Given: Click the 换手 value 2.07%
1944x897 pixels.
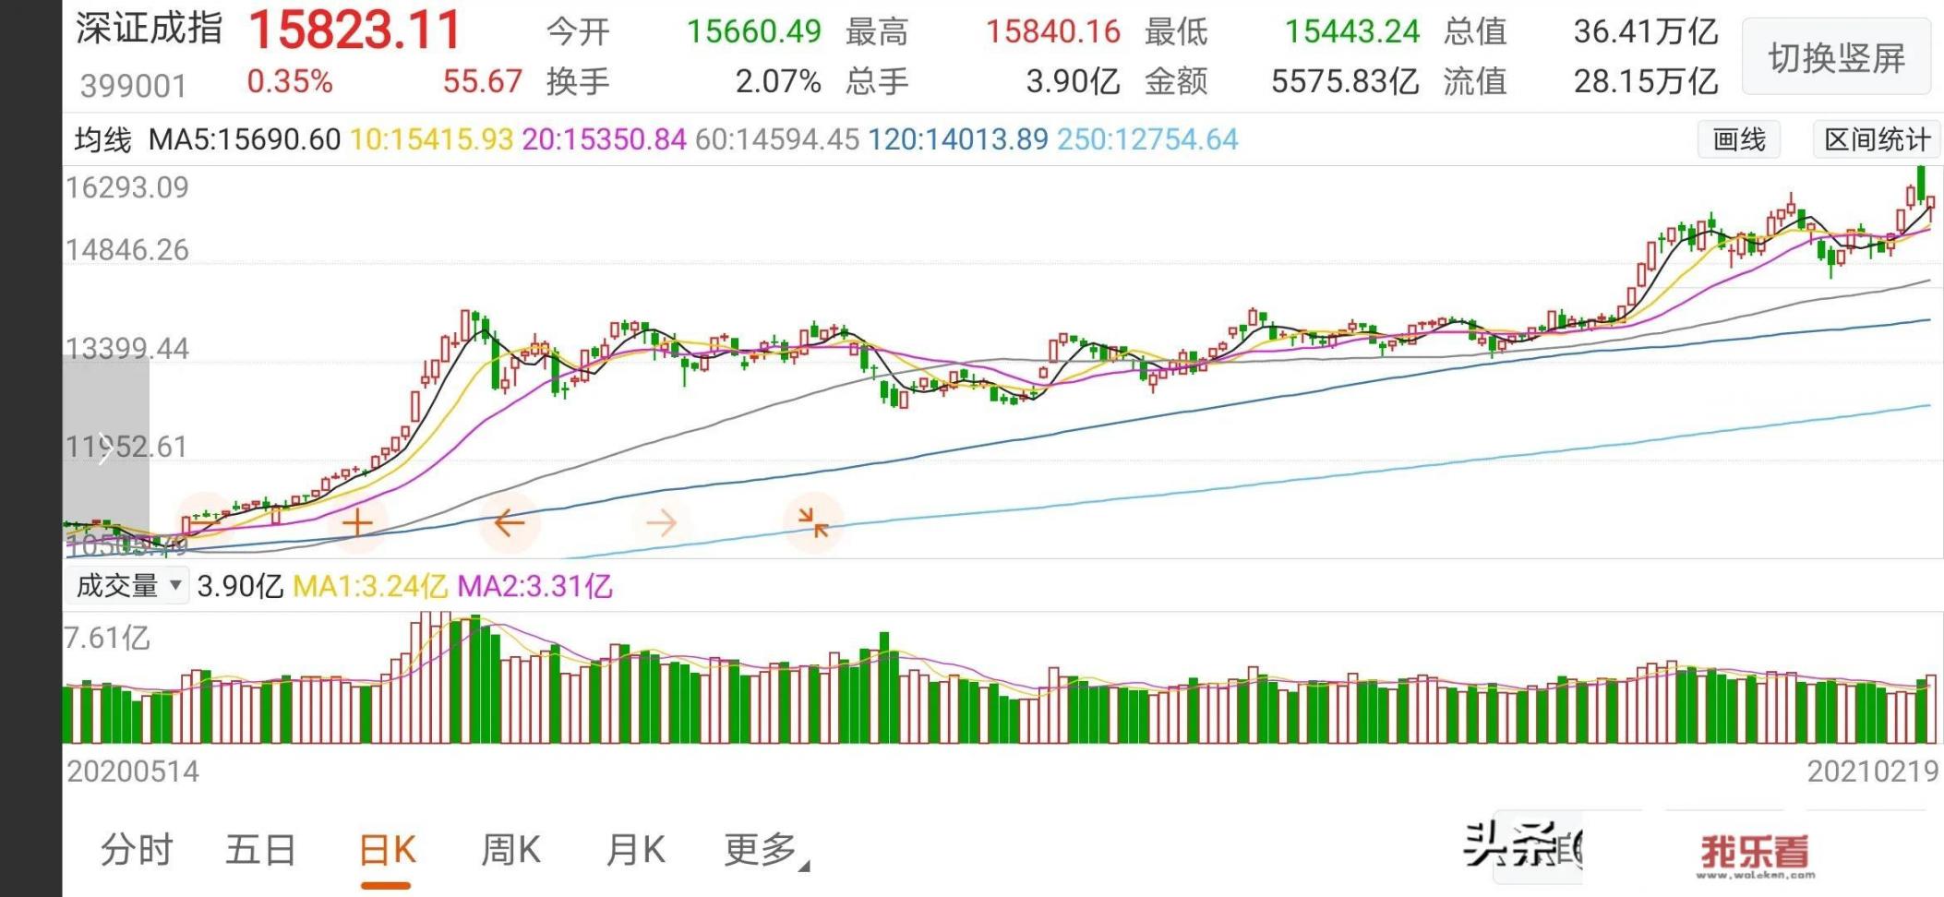Looking at the screenshot, I should (778, 82).
